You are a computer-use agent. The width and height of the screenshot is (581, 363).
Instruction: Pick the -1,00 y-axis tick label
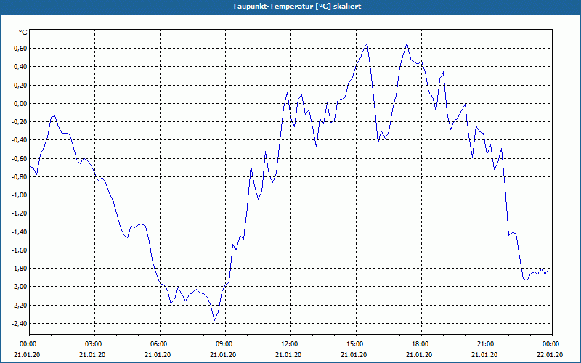[20, 195]
